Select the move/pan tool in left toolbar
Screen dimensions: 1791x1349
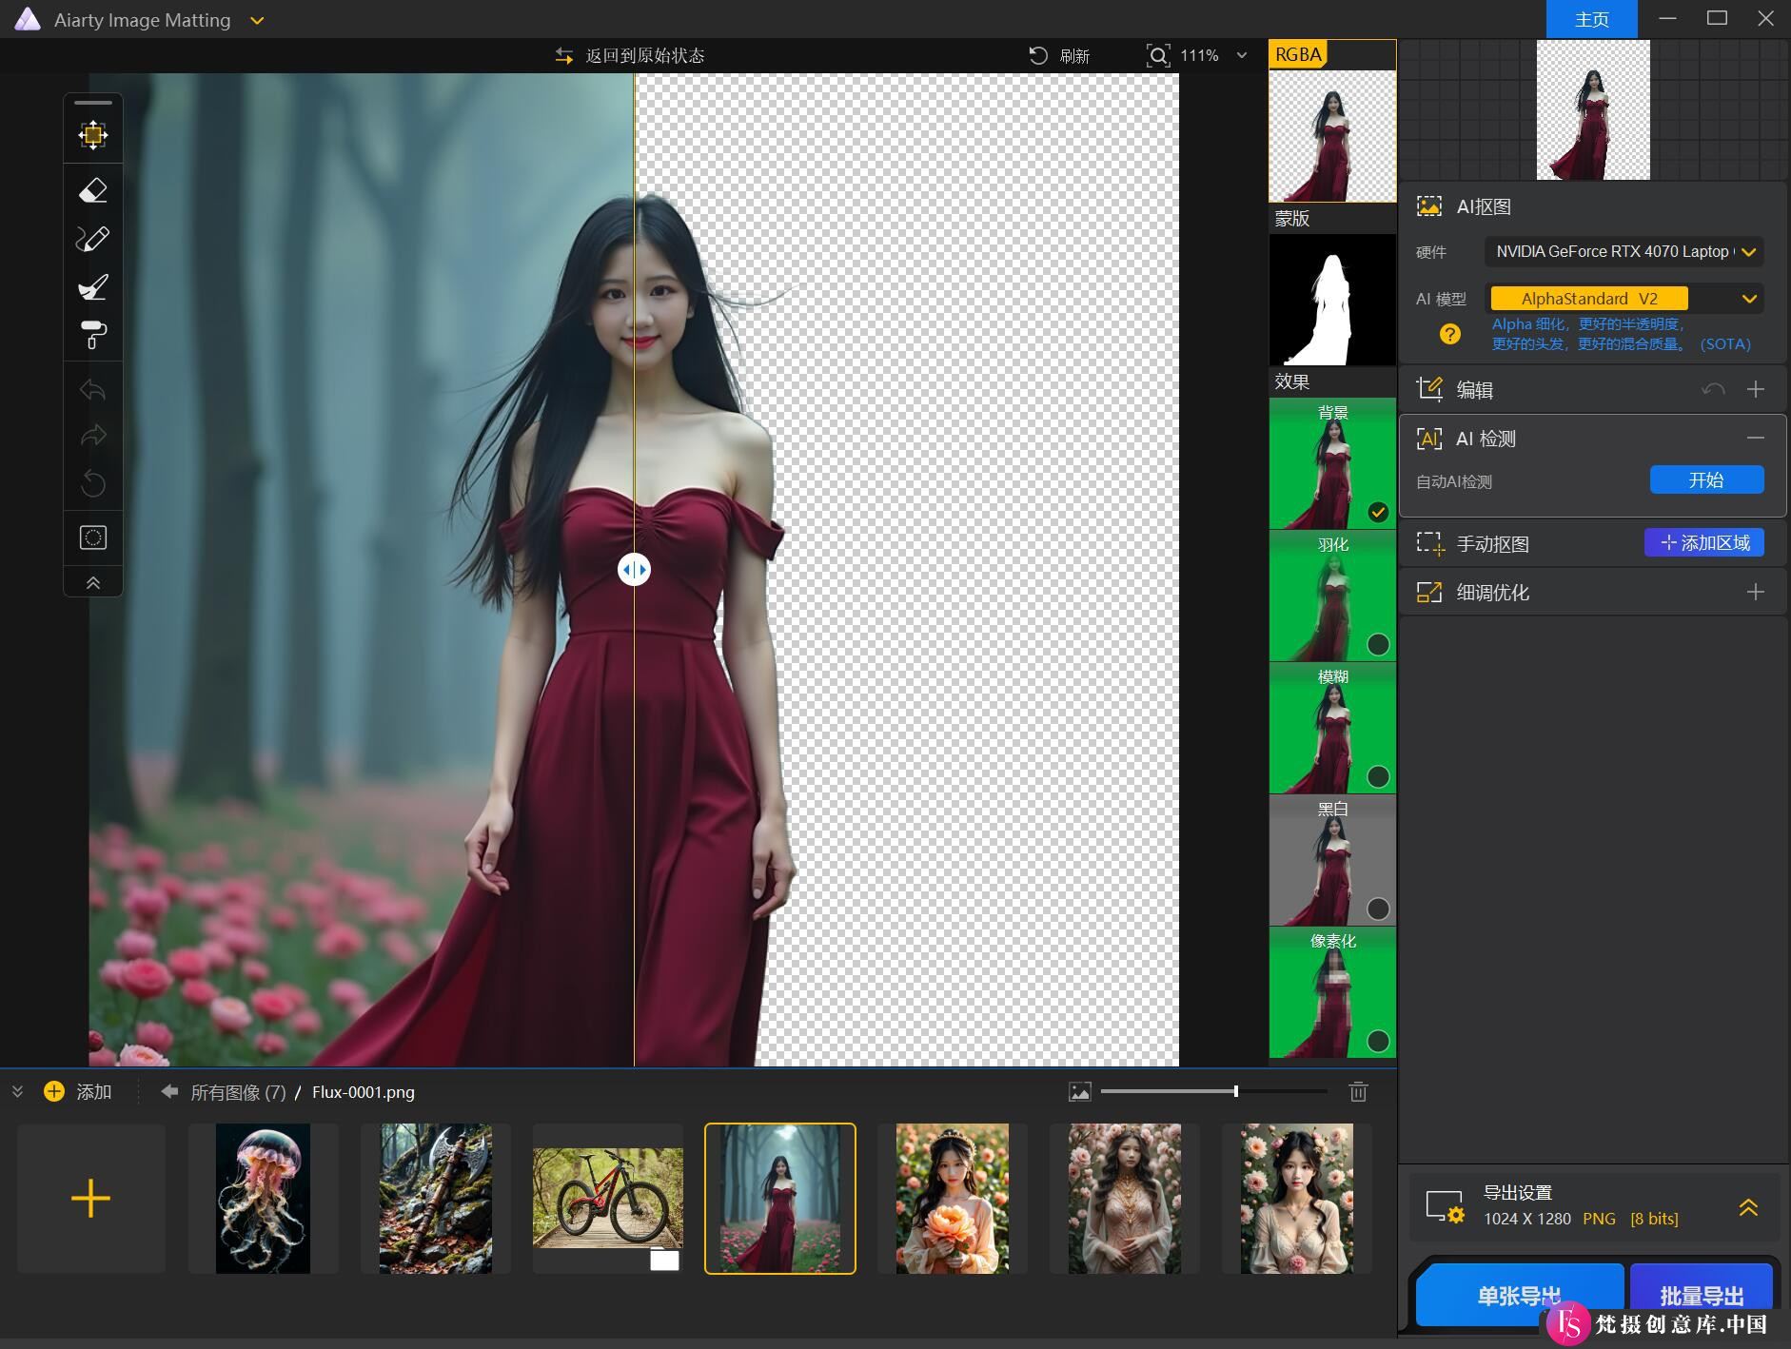coord(93,135)
